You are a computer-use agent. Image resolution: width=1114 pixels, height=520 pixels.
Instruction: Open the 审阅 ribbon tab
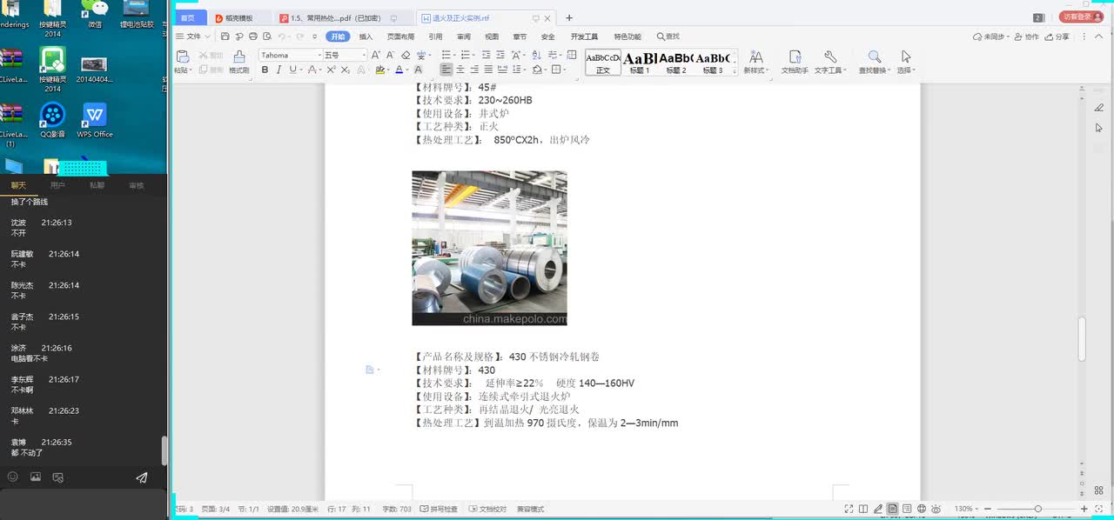pyautogui.click(x=464, y=37)
